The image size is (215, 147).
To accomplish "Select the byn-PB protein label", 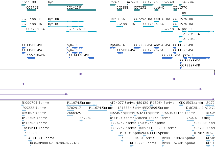I will tap(72, 45).
